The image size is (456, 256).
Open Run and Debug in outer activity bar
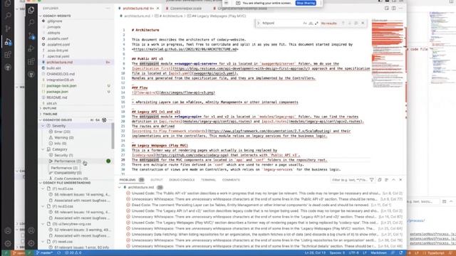pos(8,41)
